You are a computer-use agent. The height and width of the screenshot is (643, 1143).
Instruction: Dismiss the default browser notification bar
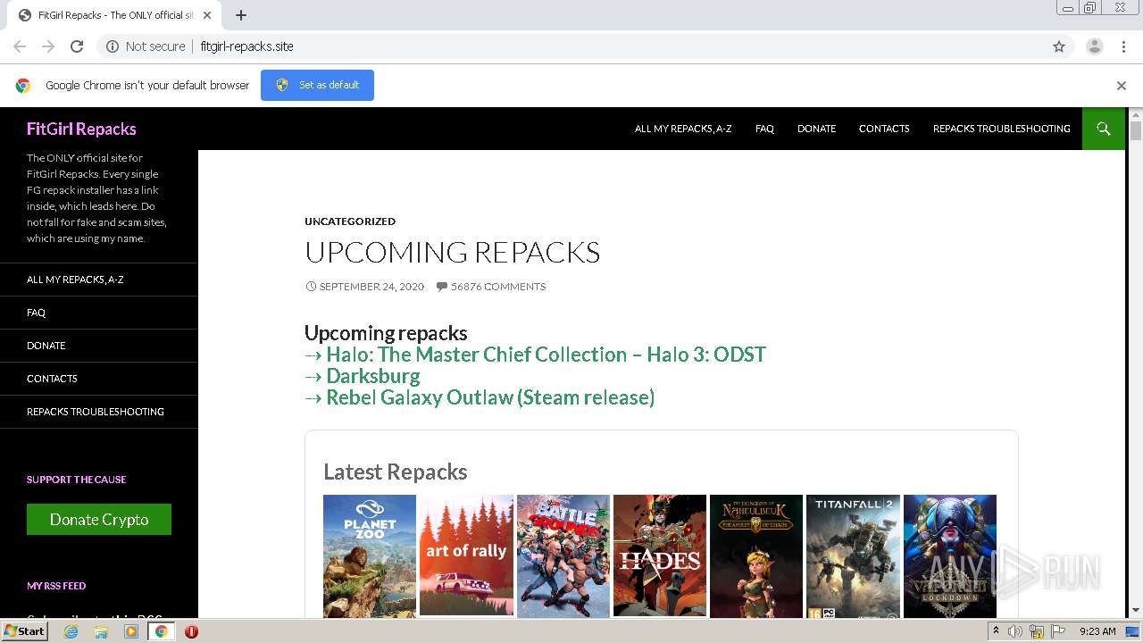1122,86
